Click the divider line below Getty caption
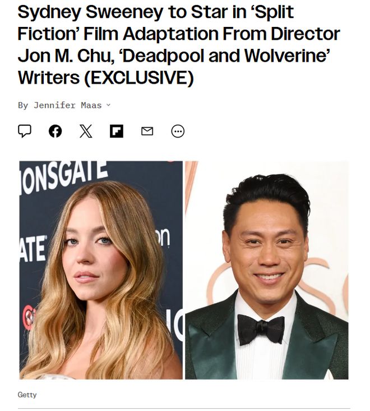 [x=184, y=408]
